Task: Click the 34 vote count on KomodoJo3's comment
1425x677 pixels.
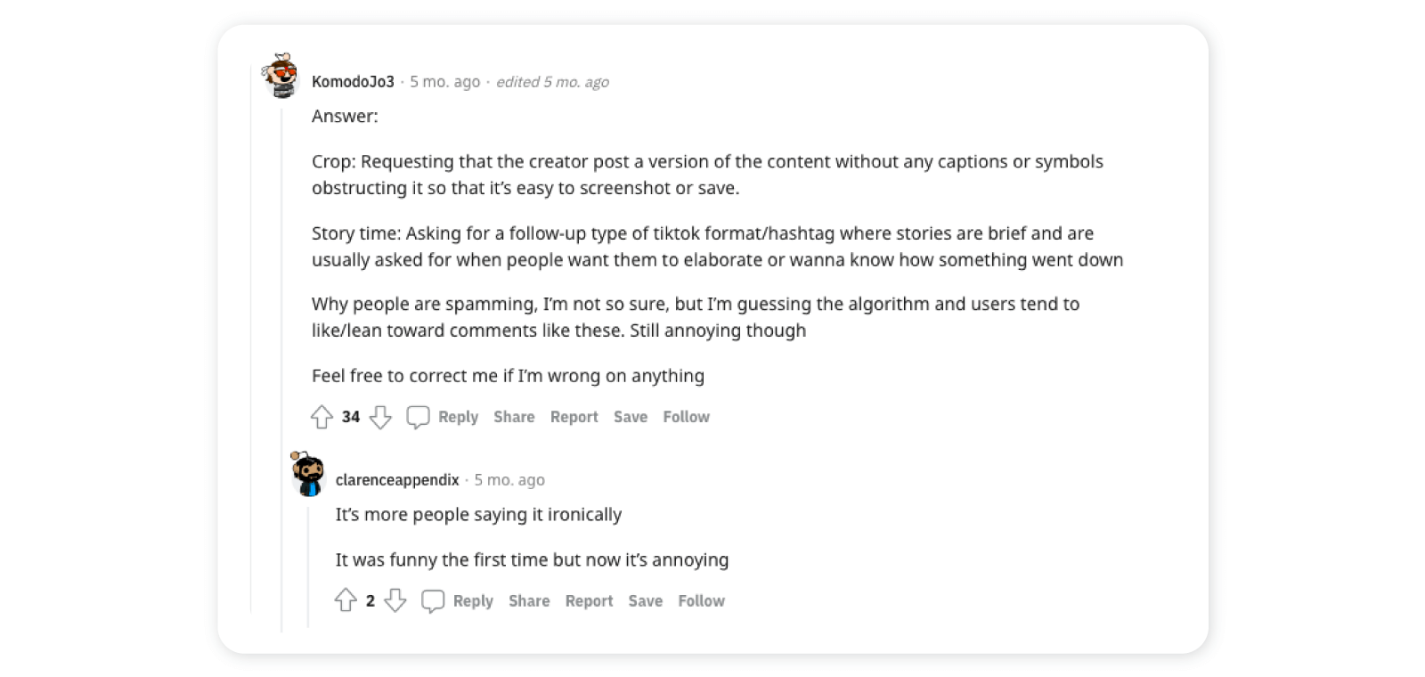Action: (x=351, y=416)
